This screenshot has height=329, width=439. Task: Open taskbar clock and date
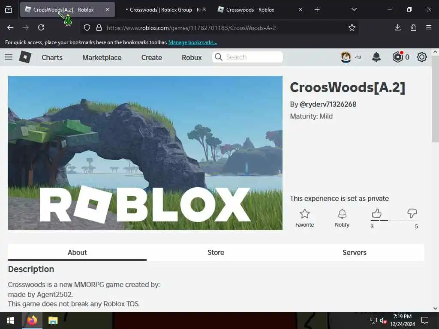(402, 320)
